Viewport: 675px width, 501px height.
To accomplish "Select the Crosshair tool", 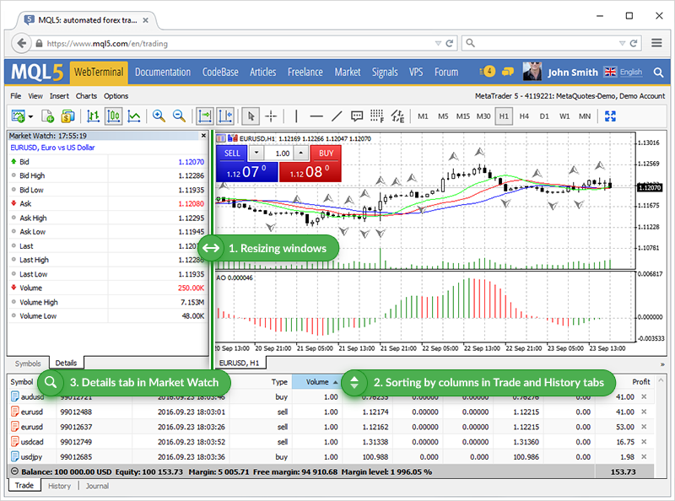I will [x=269, y=116].
